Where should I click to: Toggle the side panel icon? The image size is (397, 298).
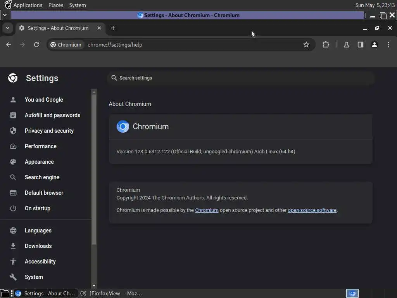pyautogui.click(x=361, y=45)
